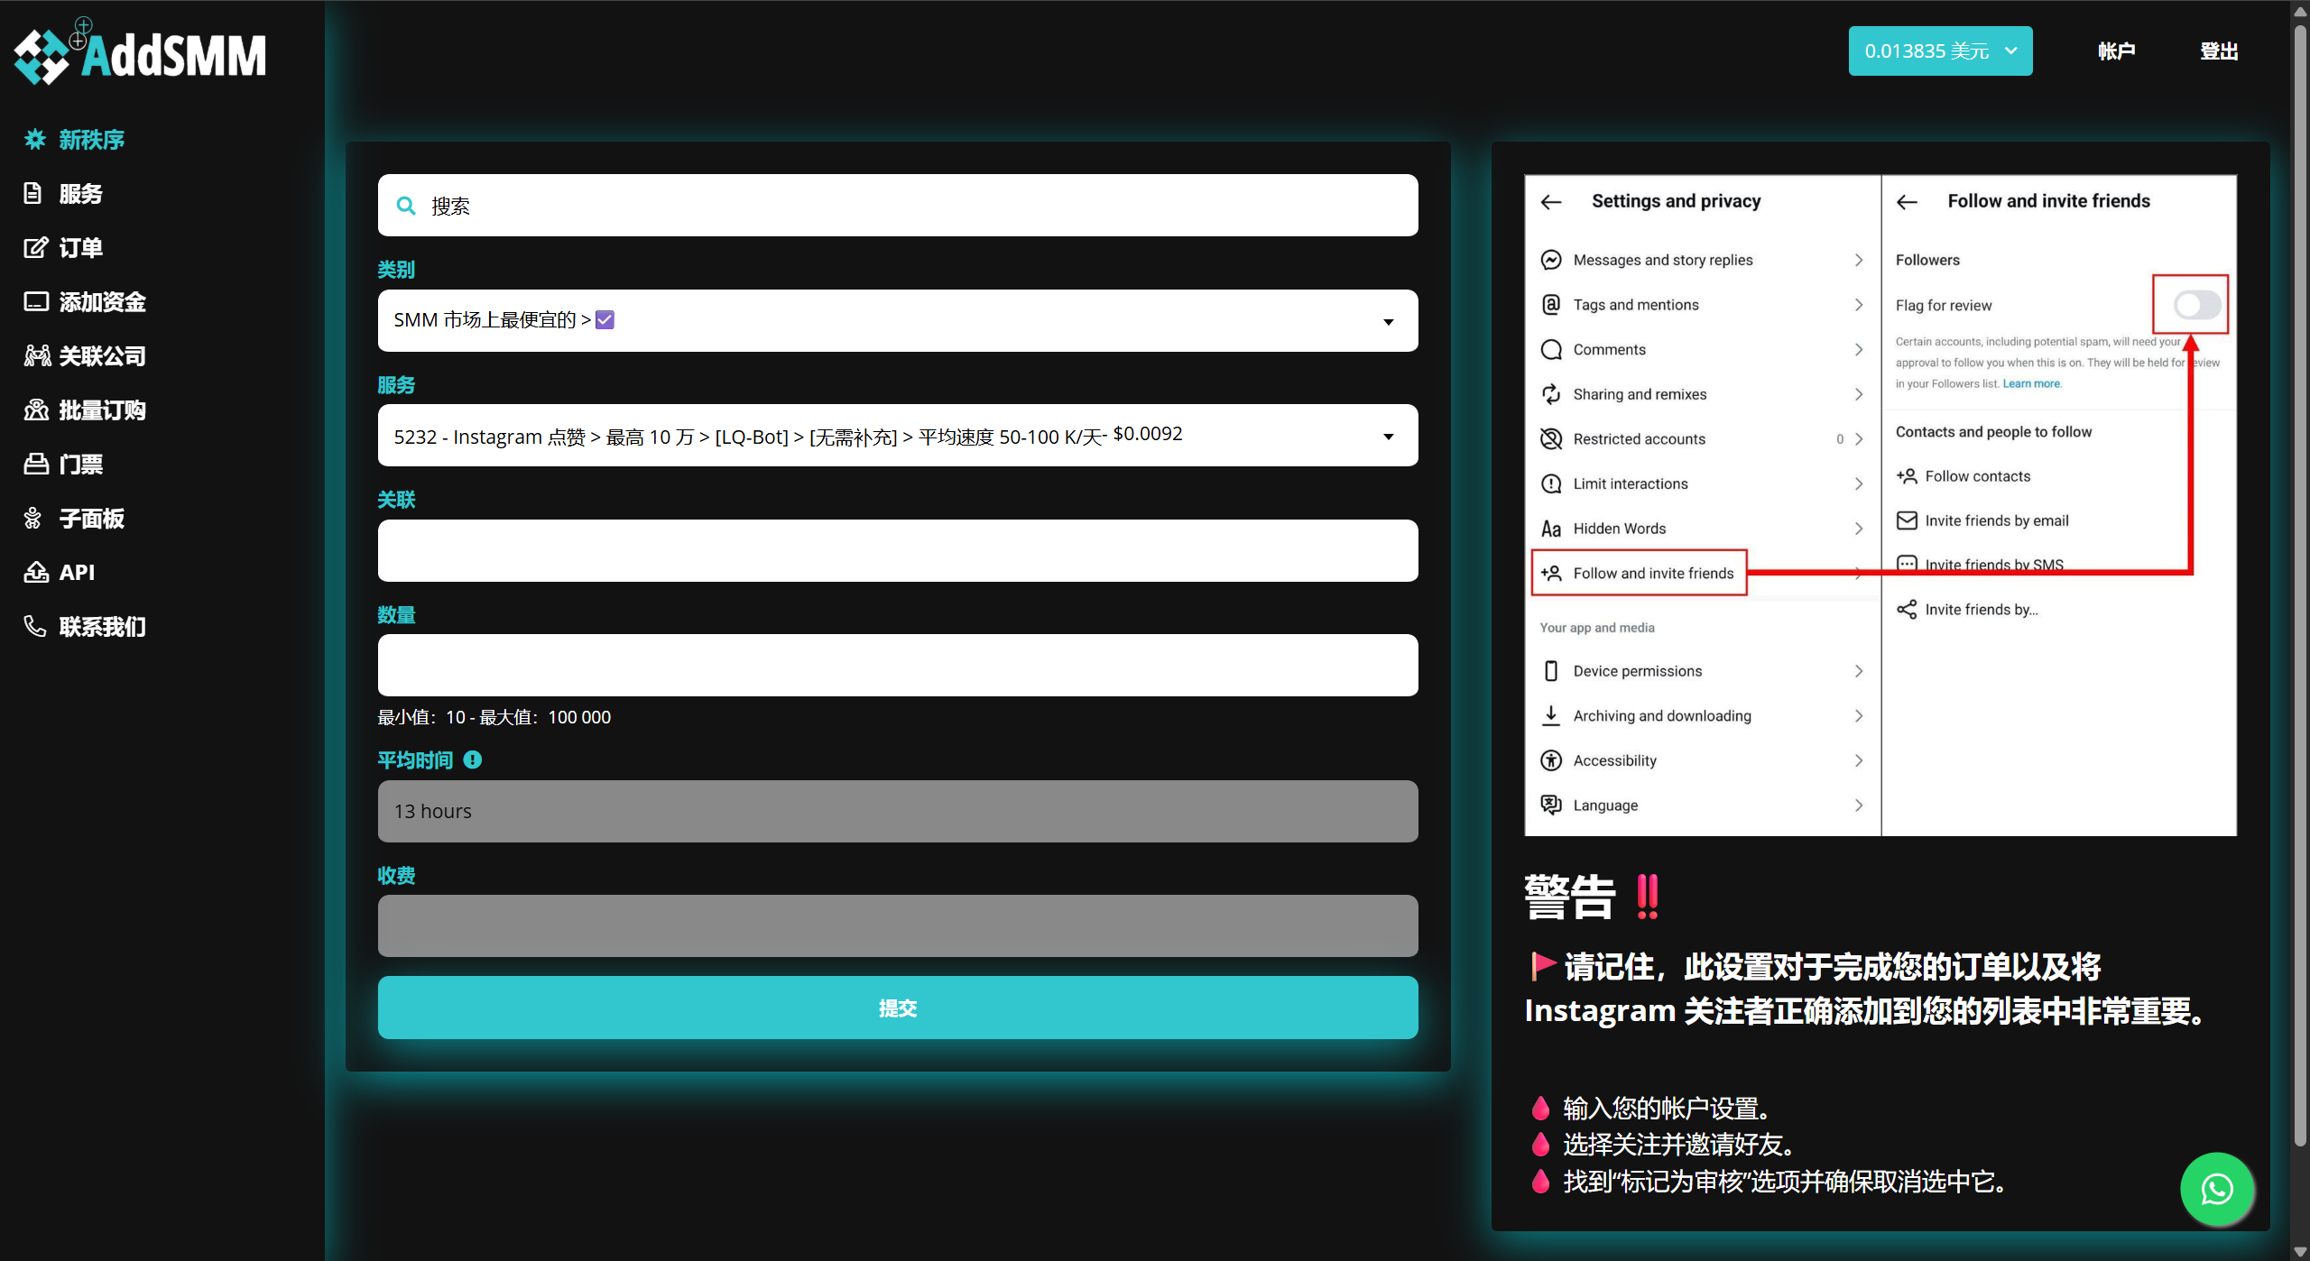Go to the 服务 page
The width and height of the screenshot is (2310, 1261).
(81, 193)
